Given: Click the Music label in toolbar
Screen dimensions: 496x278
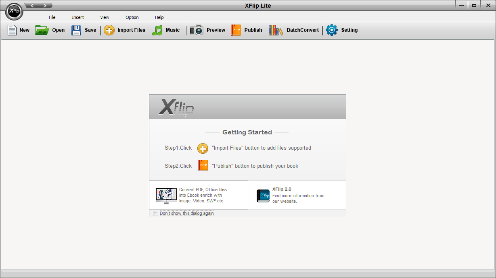Looking at the screenshot, I should pyautogui.click(x=173, y=30).
